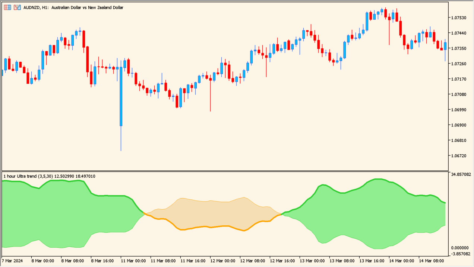Click the Ultra trend indicator label
The height and width of the screenshot is (267, 474).
48,176
